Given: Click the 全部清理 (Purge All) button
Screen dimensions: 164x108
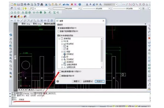Looking at the screenshot, I should tap(88, 81).
